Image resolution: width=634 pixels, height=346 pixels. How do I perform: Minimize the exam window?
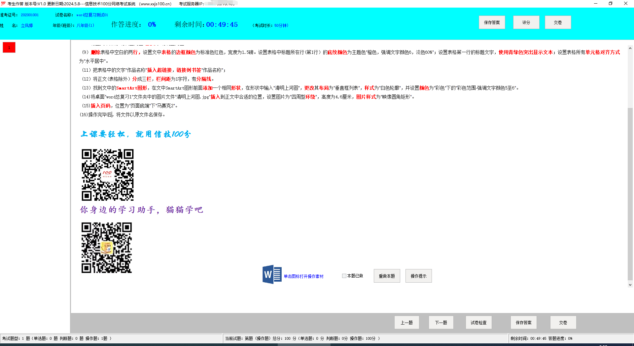[595, 4]
